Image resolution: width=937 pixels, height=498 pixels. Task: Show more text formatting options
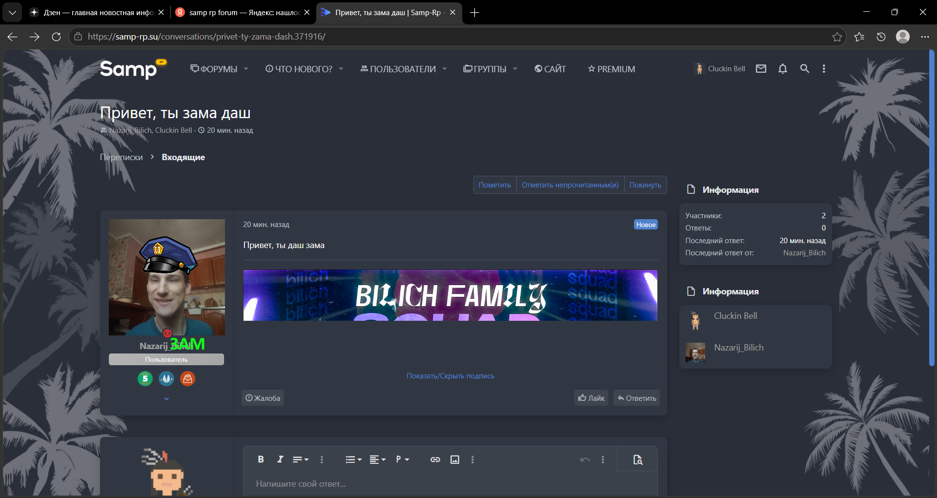coord(322,459)
